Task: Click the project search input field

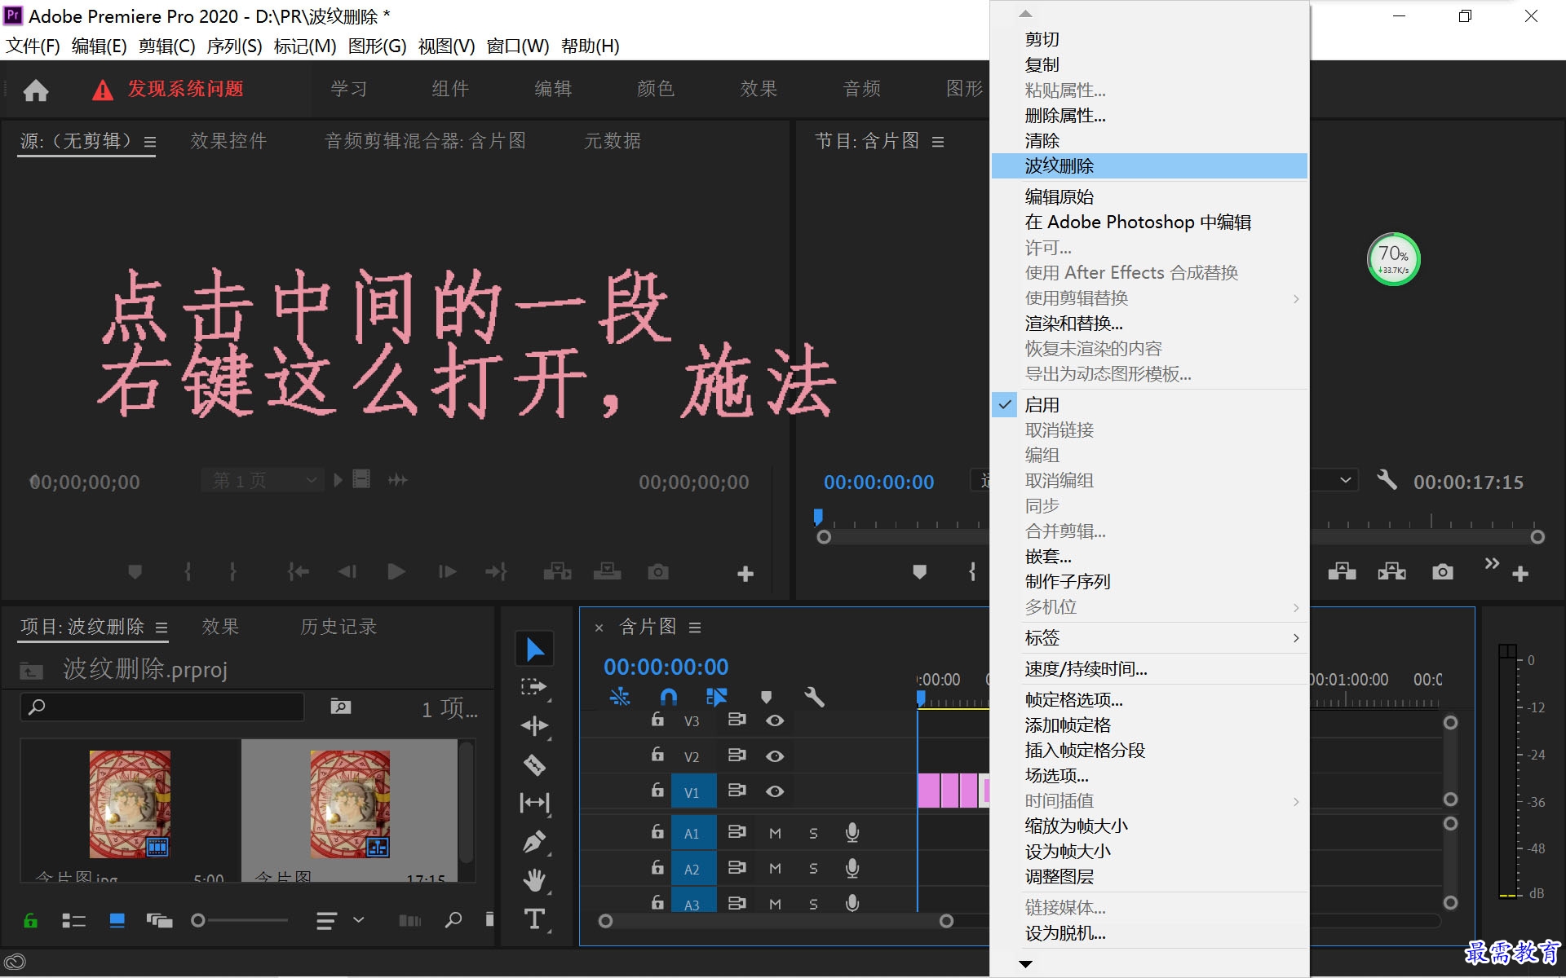Action: coord(161,707)
